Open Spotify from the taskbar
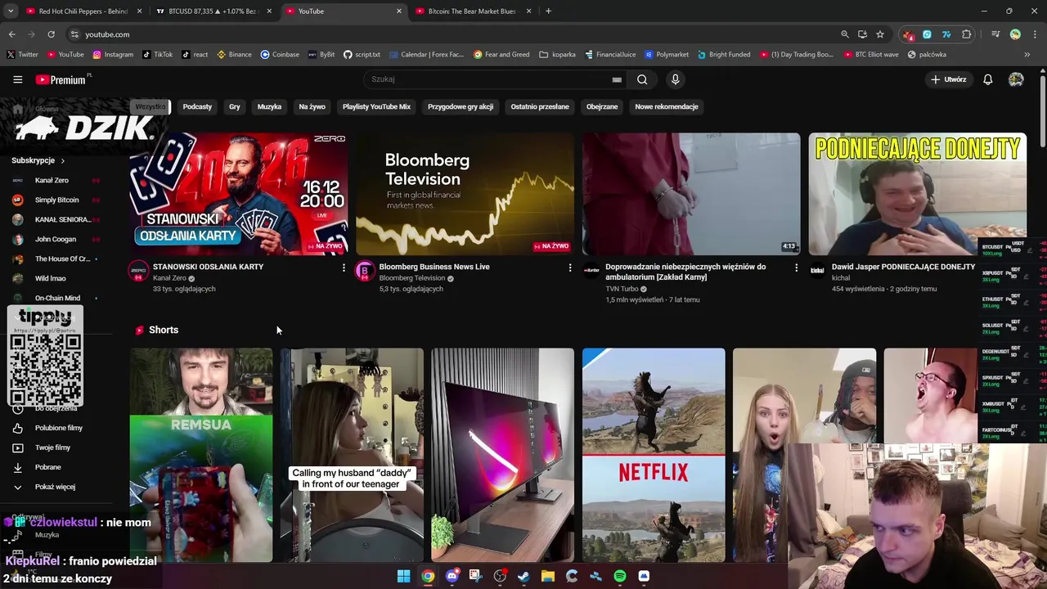 tap(620, 576)
